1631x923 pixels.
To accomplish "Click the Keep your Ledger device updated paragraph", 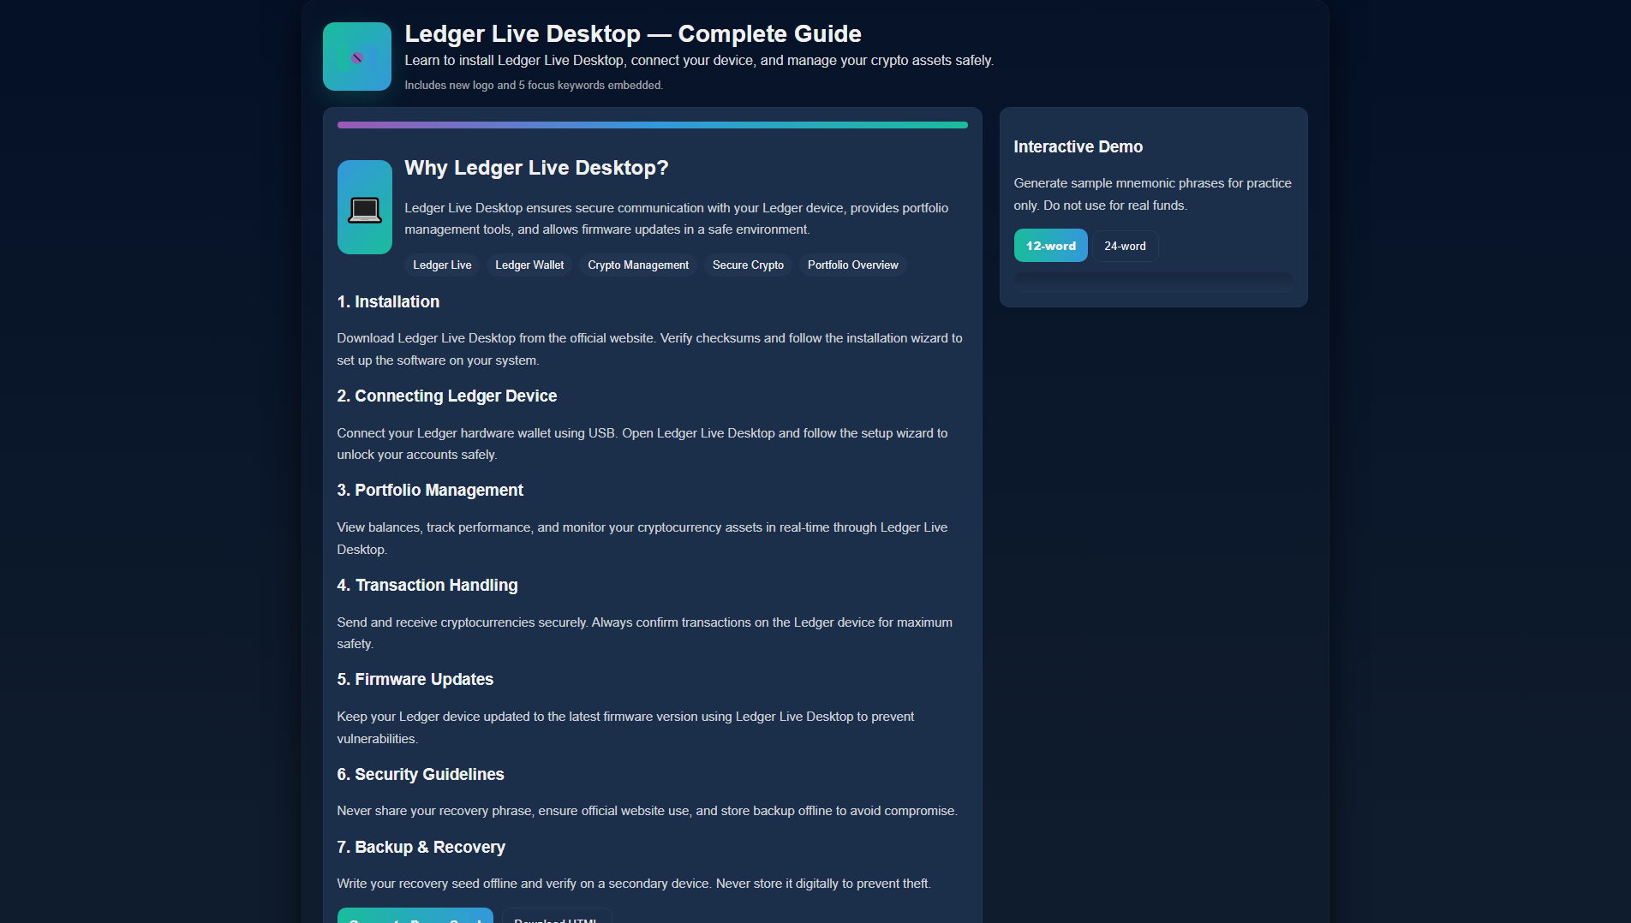I will pos(626,728).
